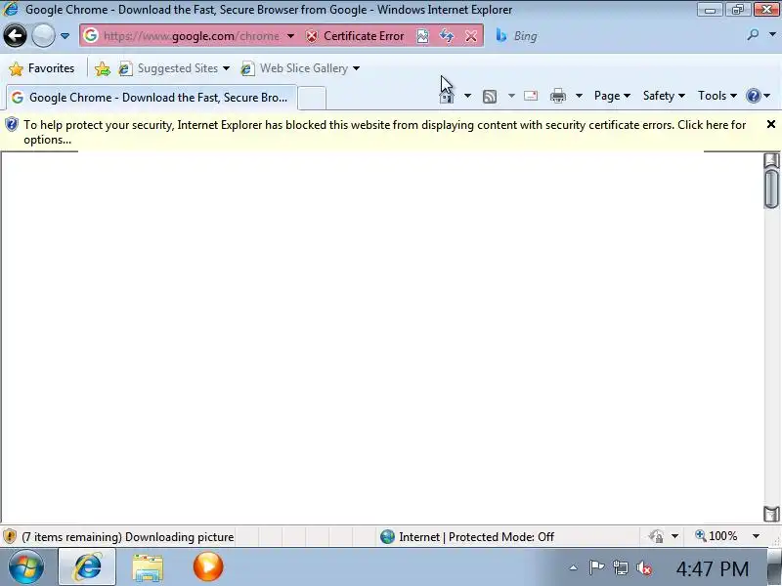
Task: Toggle the Compatibility View broken-page icon
Action: coord(422,36)
